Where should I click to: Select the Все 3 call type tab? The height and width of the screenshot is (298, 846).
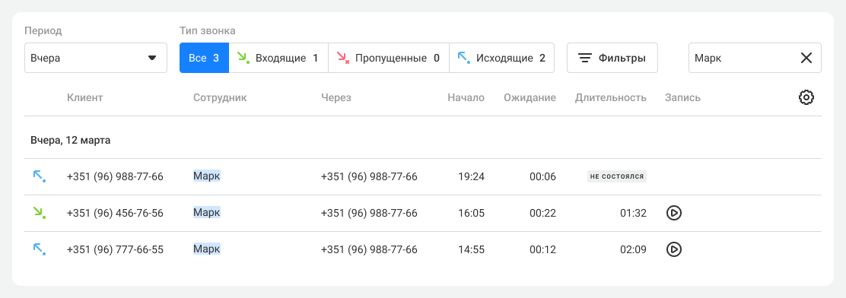(x=204, y=58)
